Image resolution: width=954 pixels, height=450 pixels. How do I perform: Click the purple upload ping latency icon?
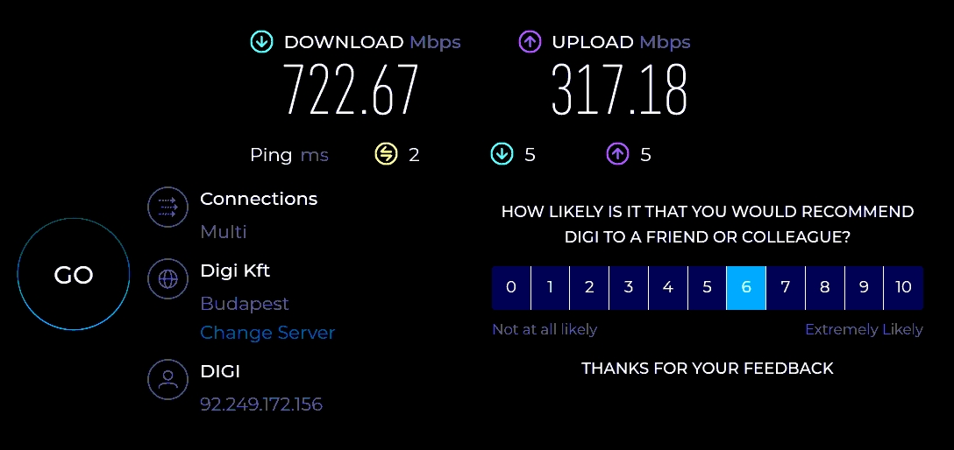(618, 155)
